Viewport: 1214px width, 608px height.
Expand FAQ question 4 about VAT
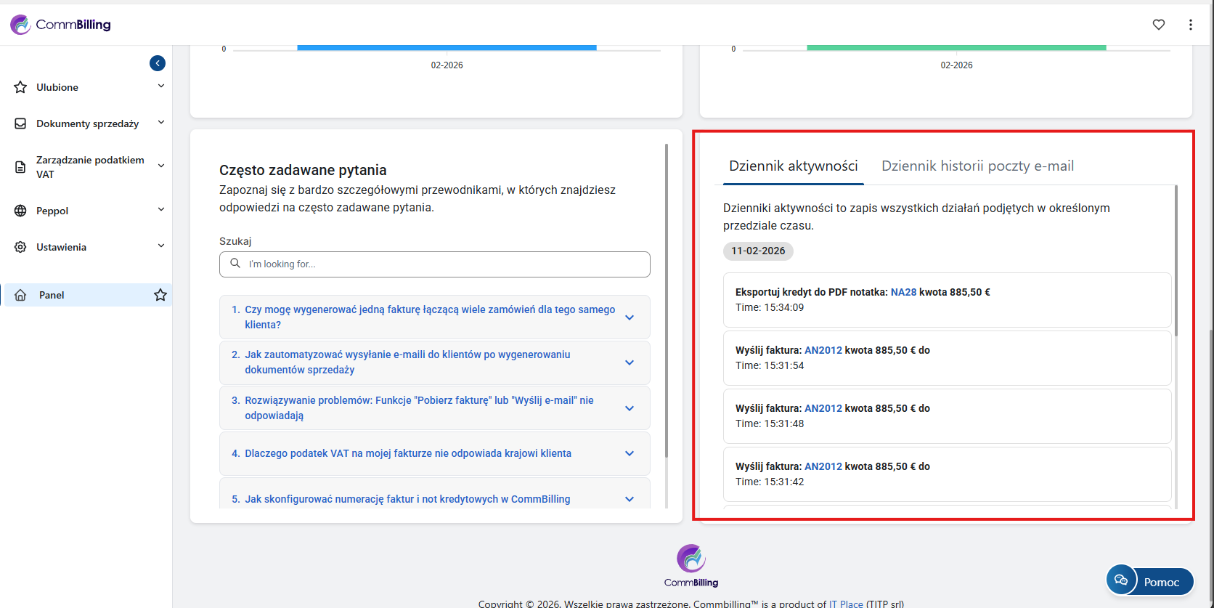tap(630, 453)
